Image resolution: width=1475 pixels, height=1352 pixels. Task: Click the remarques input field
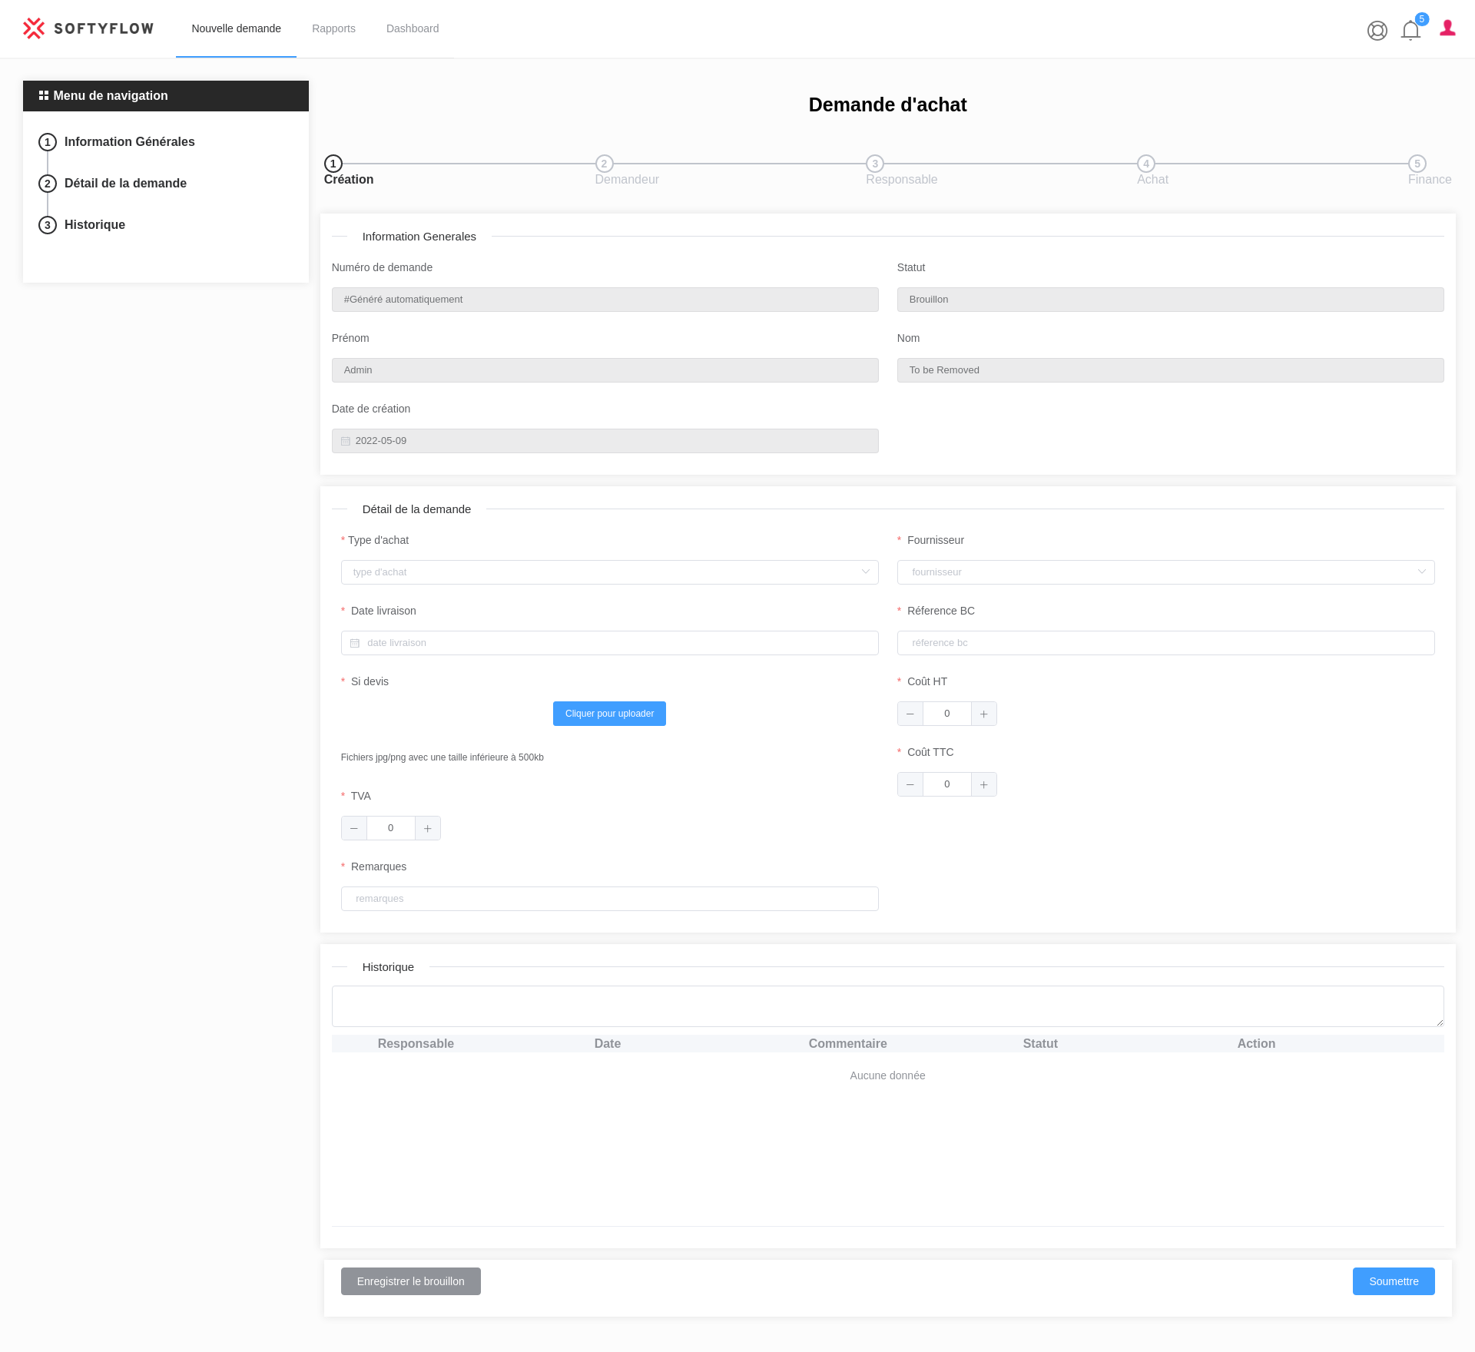(x=609, y=898)
